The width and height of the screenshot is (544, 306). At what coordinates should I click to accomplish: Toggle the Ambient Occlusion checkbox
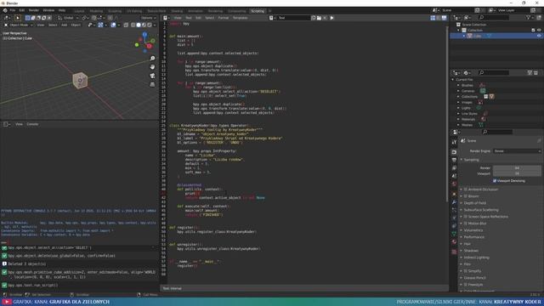[466, 190]
